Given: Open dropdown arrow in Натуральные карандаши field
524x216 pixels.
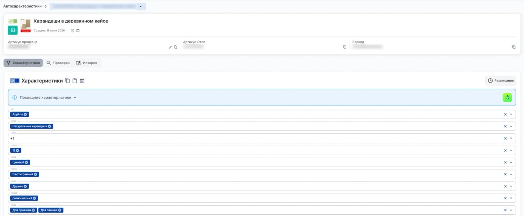Looking at the screenshot, I should [511, 126].
